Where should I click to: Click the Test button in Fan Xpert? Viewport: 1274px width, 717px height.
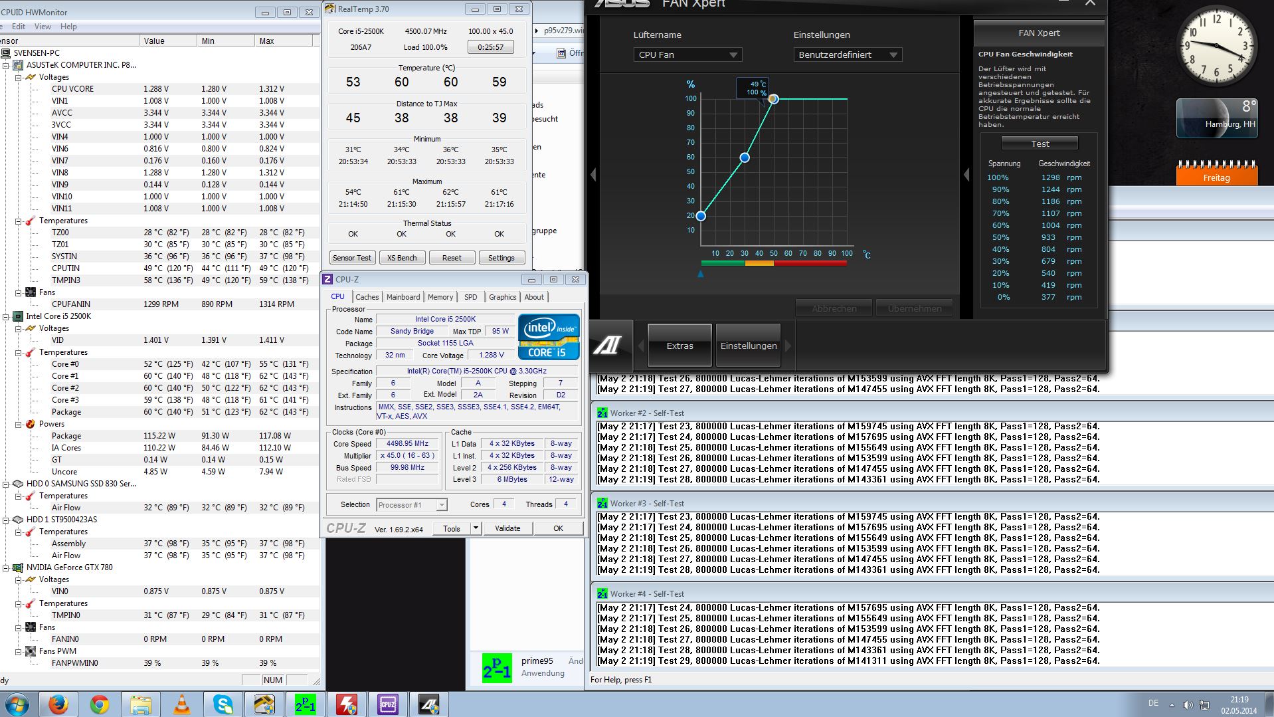point(1040,144)
